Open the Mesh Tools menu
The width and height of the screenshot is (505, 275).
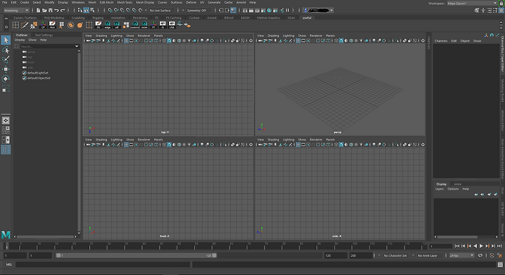pyautogui.click(x=125, y=2)
